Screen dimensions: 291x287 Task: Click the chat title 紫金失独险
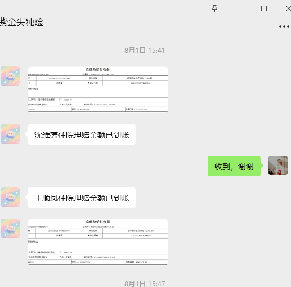[21, 23]
